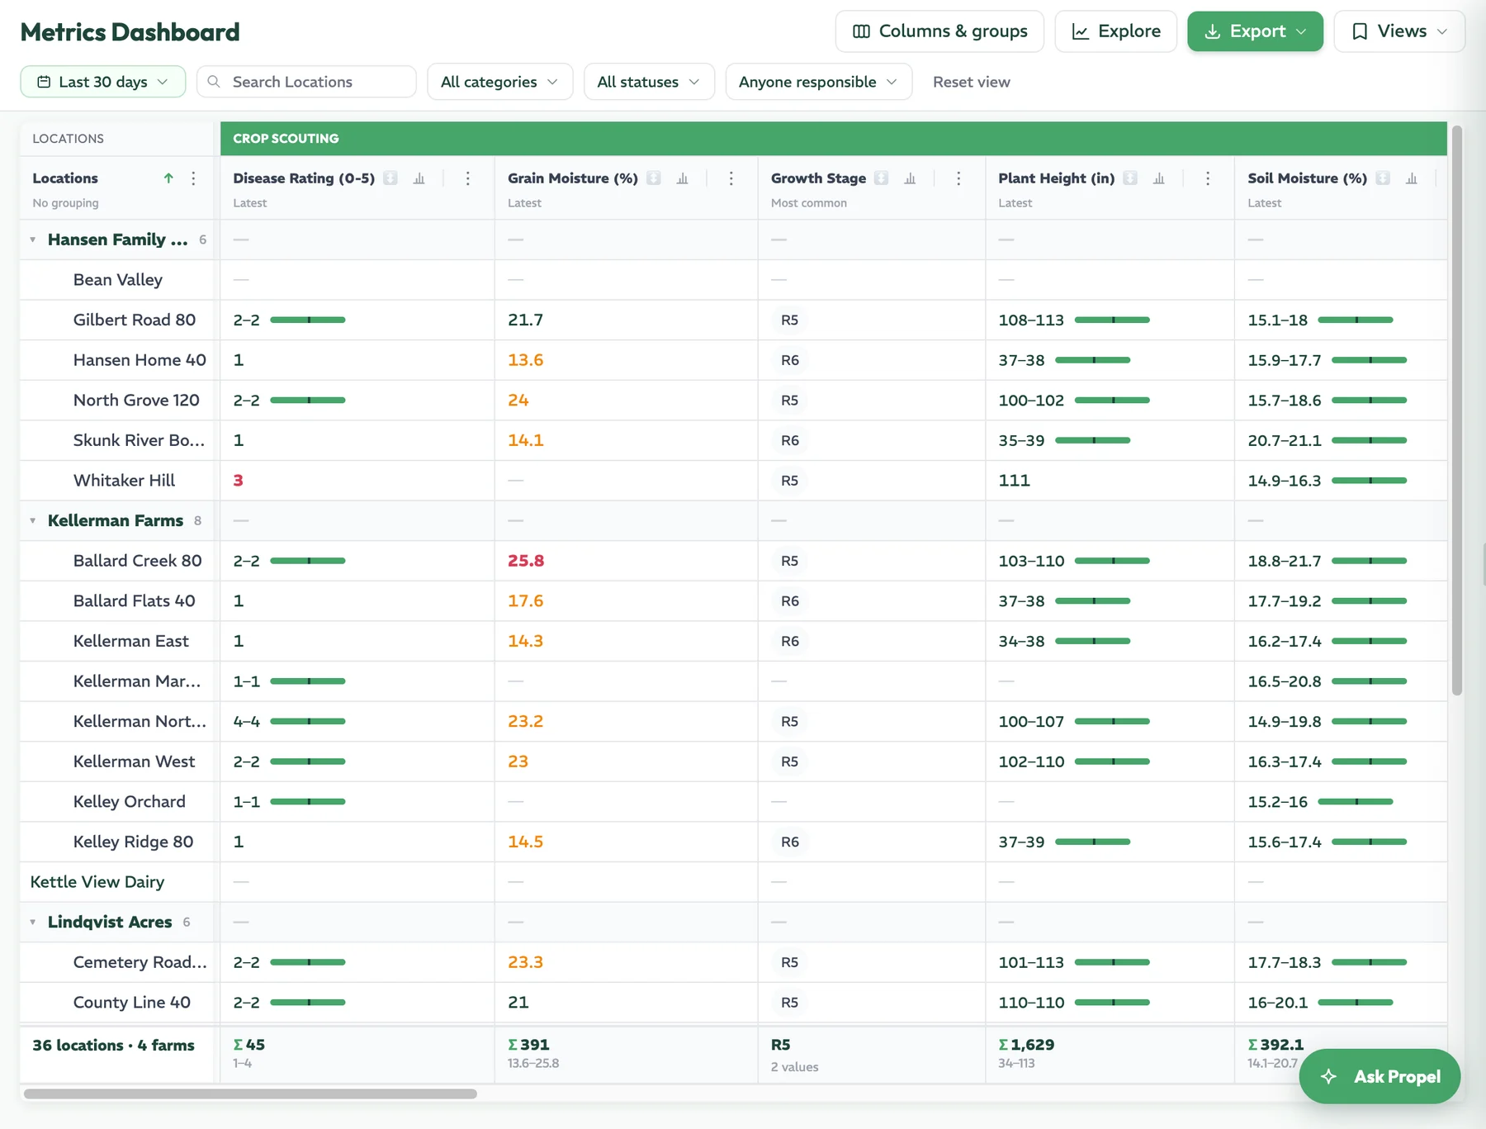Collapse the Hansen Family group
1486x1129 pixels.
[x=33, y=240]
